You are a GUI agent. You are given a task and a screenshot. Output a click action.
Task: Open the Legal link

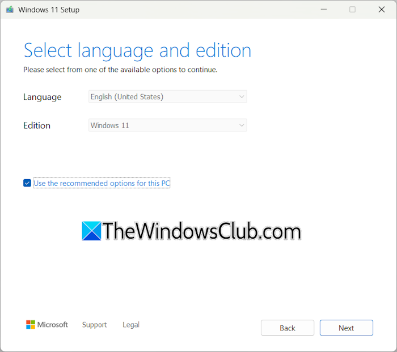click(x=131, y=325)
